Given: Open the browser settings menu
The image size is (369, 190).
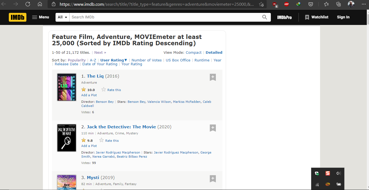Looking at the screenshot, I should point(364,4).
